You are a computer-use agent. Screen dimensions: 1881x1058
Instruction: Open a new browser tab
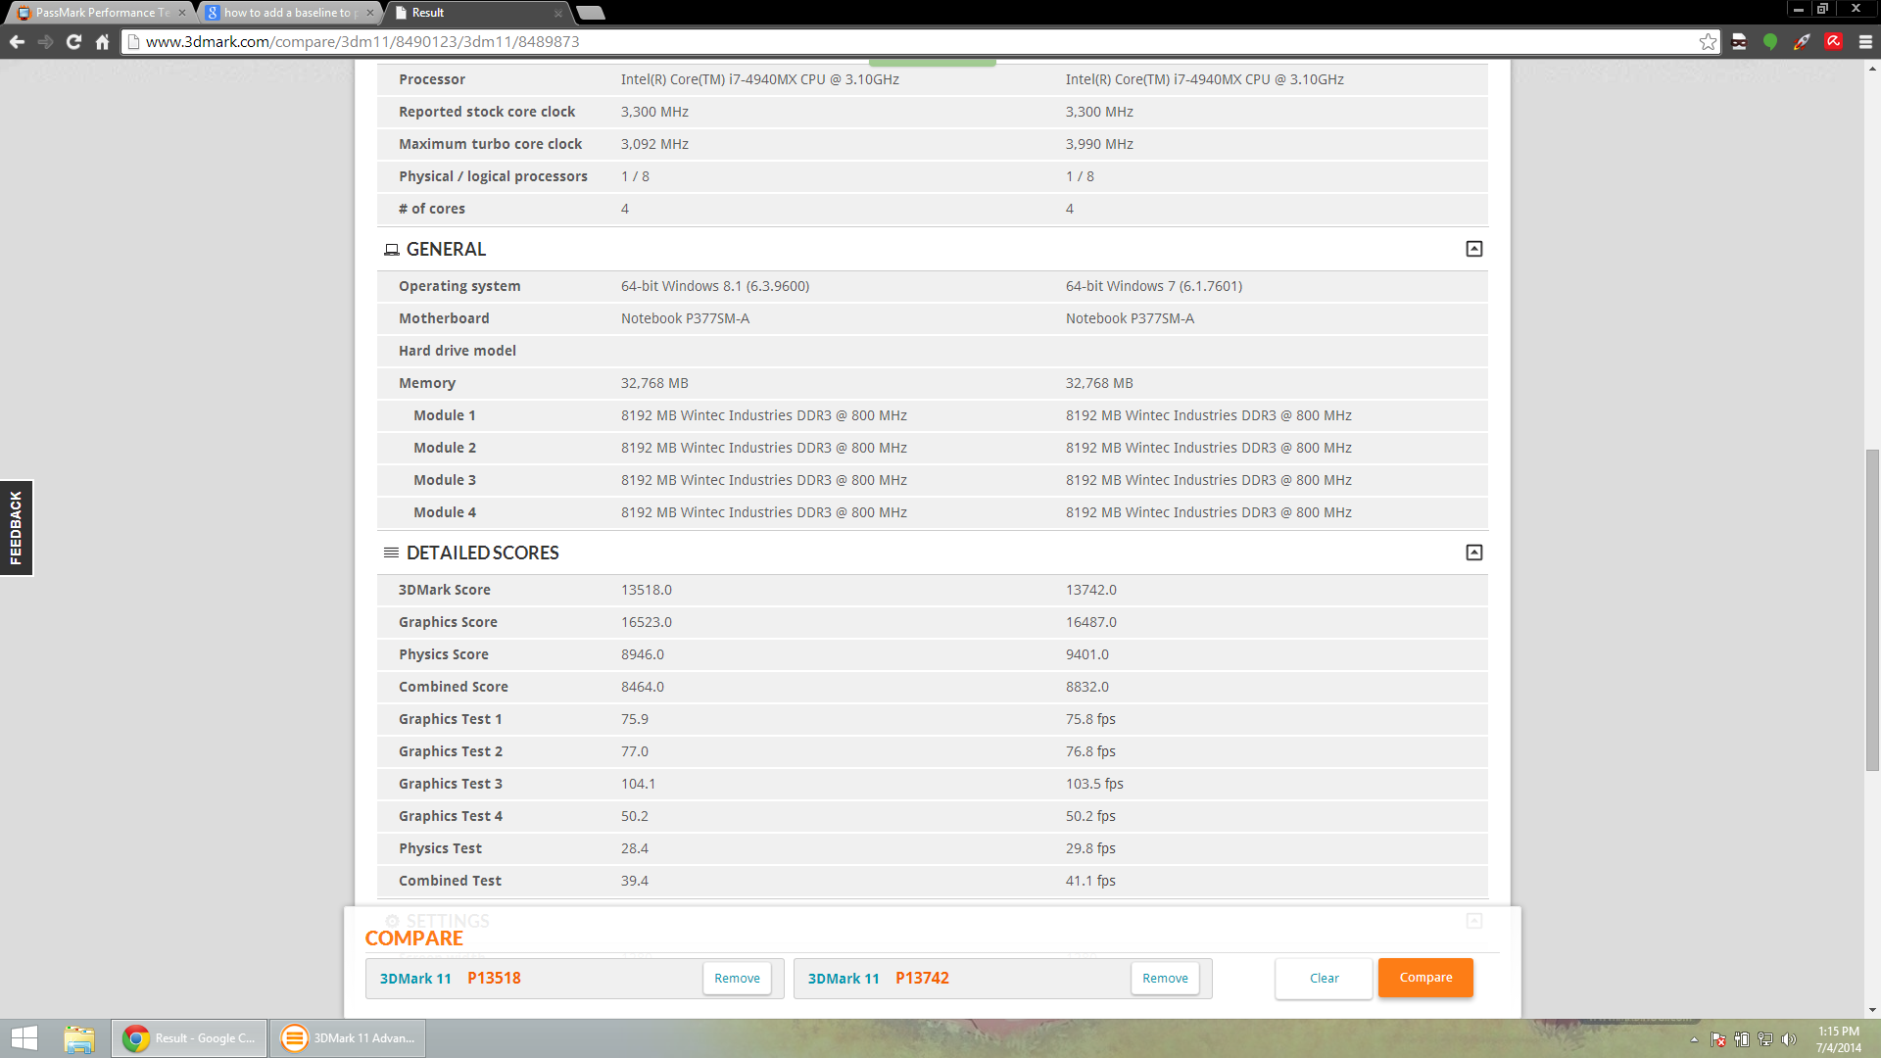point(590,13)
